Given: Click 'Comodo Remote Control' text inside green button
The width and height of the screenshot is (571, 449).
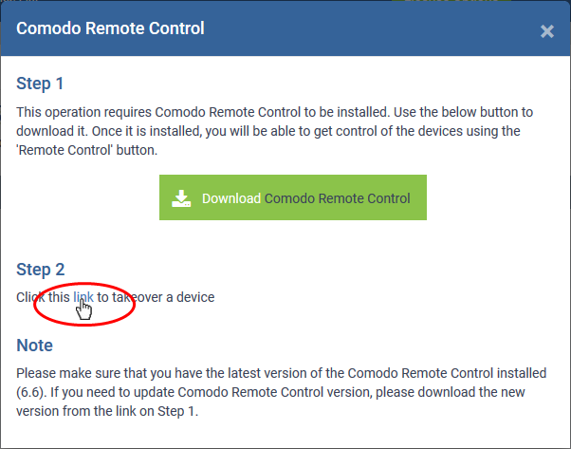Looking at the screenshot, I should [x=337, y=198].
